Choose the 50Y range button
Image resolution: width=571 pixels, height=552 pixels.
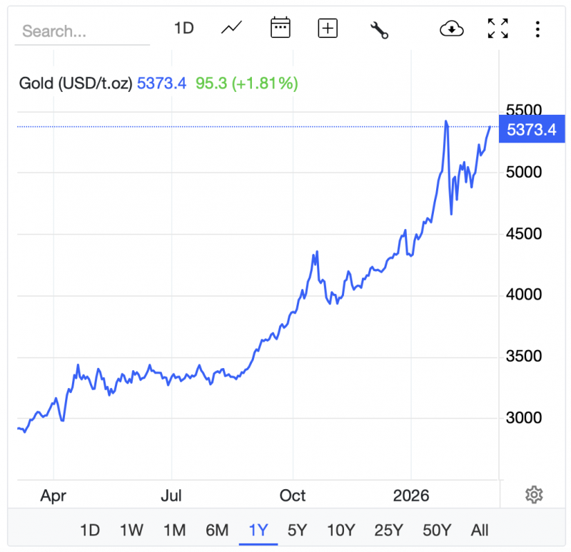click(437, 530)
